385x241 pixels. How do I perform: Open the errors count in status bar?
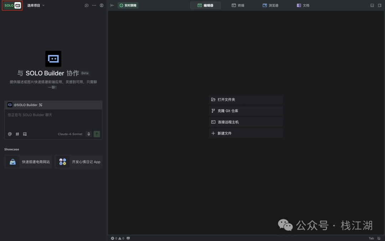pos(114,238)
